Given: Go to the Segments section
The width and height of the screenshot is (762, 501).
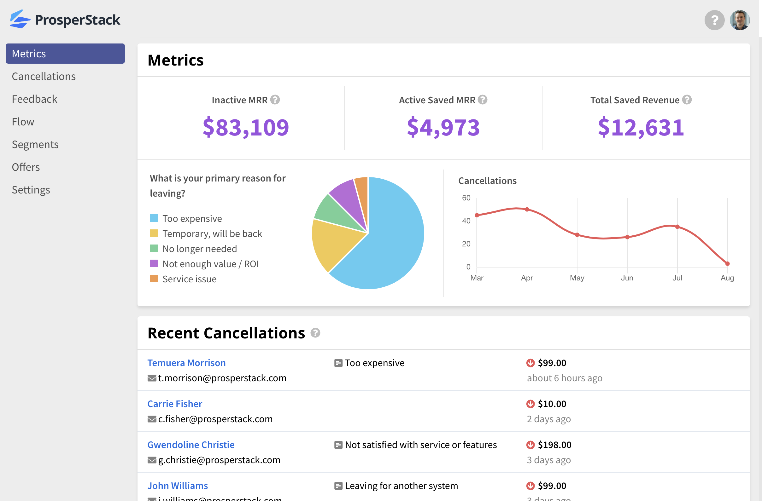Looking at the screenshot, I should pyautogui.click(x=35, y=144).
